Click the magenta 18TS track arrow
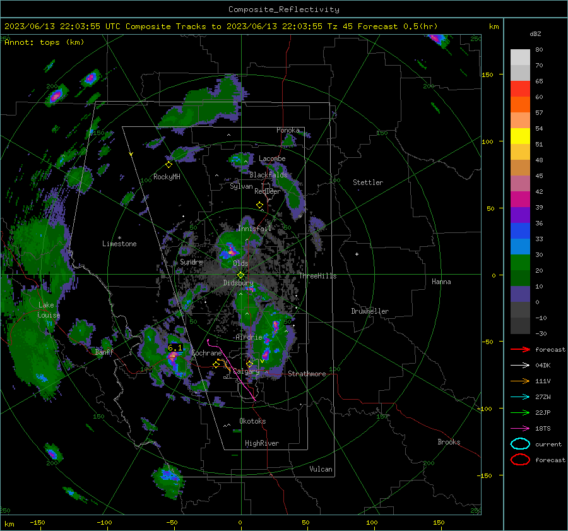The width and height of the screenshot is (568, 531). pos(520,429)
